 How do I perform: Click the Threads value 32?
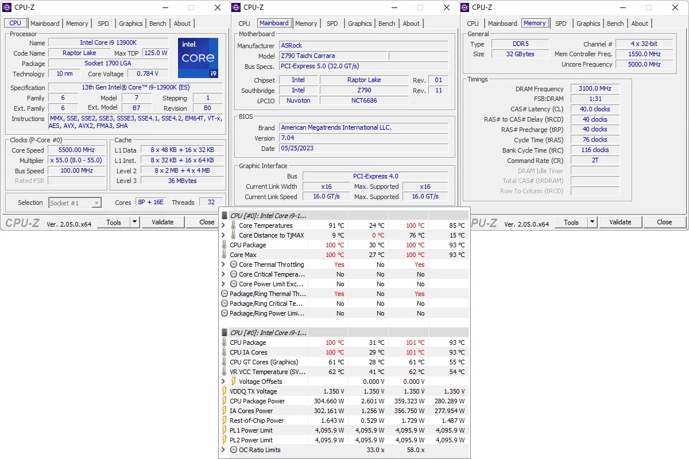click(x=211, y=203)
